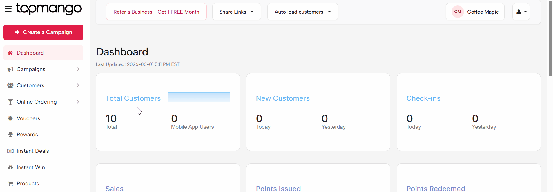Click the CM avatar circle
Screen dimensions: 553x192
(458, 12)
